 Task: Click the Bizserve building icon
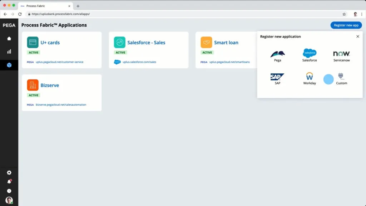[x=33, y=85]
